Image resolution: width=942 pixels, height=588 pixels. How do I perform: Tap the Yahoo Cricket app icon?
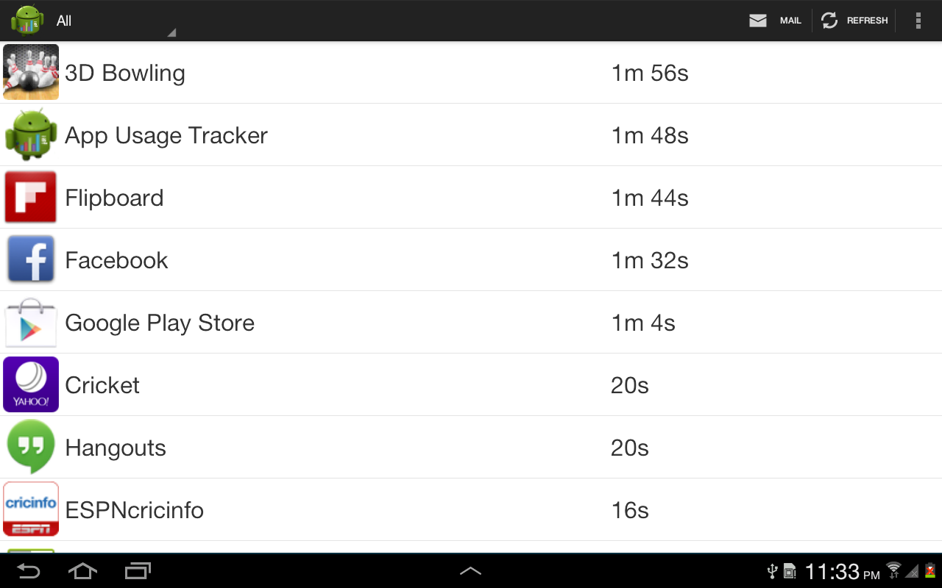(x=30, y=384)
